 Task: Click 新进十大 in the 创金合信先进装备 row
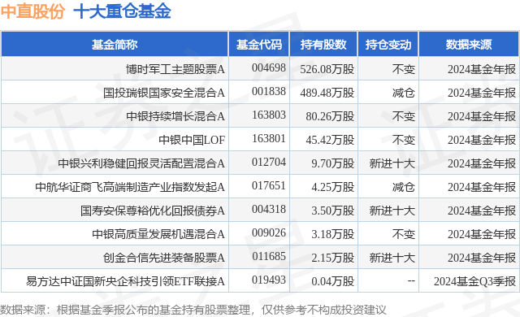click(x=392, y=258)
